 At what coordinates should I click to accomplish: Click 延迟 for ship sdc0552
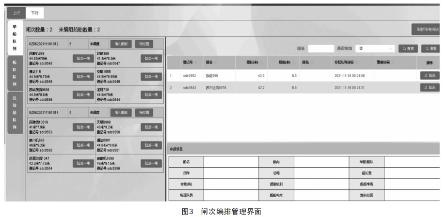click(x=430, y=76)
